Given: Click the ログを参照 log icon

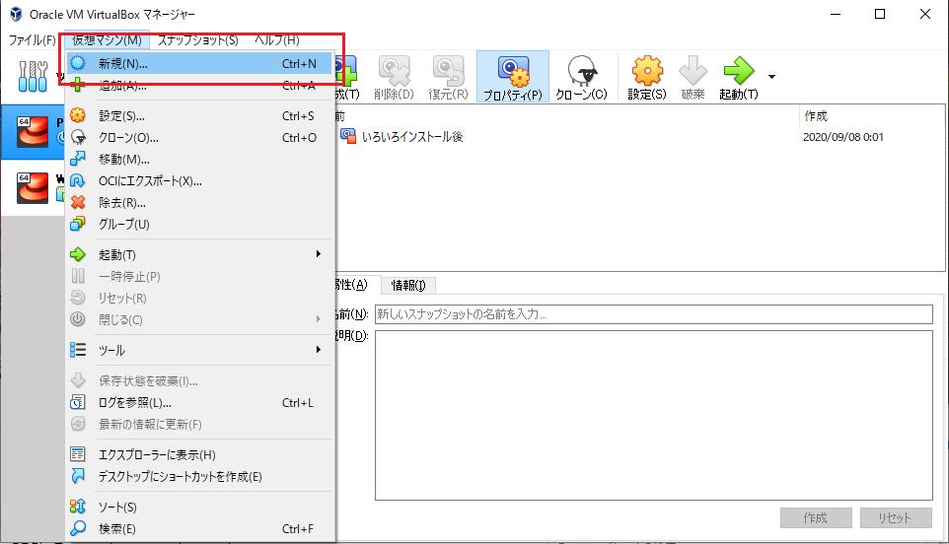Looking at the screenshot, I should click(x=78, y=402).
